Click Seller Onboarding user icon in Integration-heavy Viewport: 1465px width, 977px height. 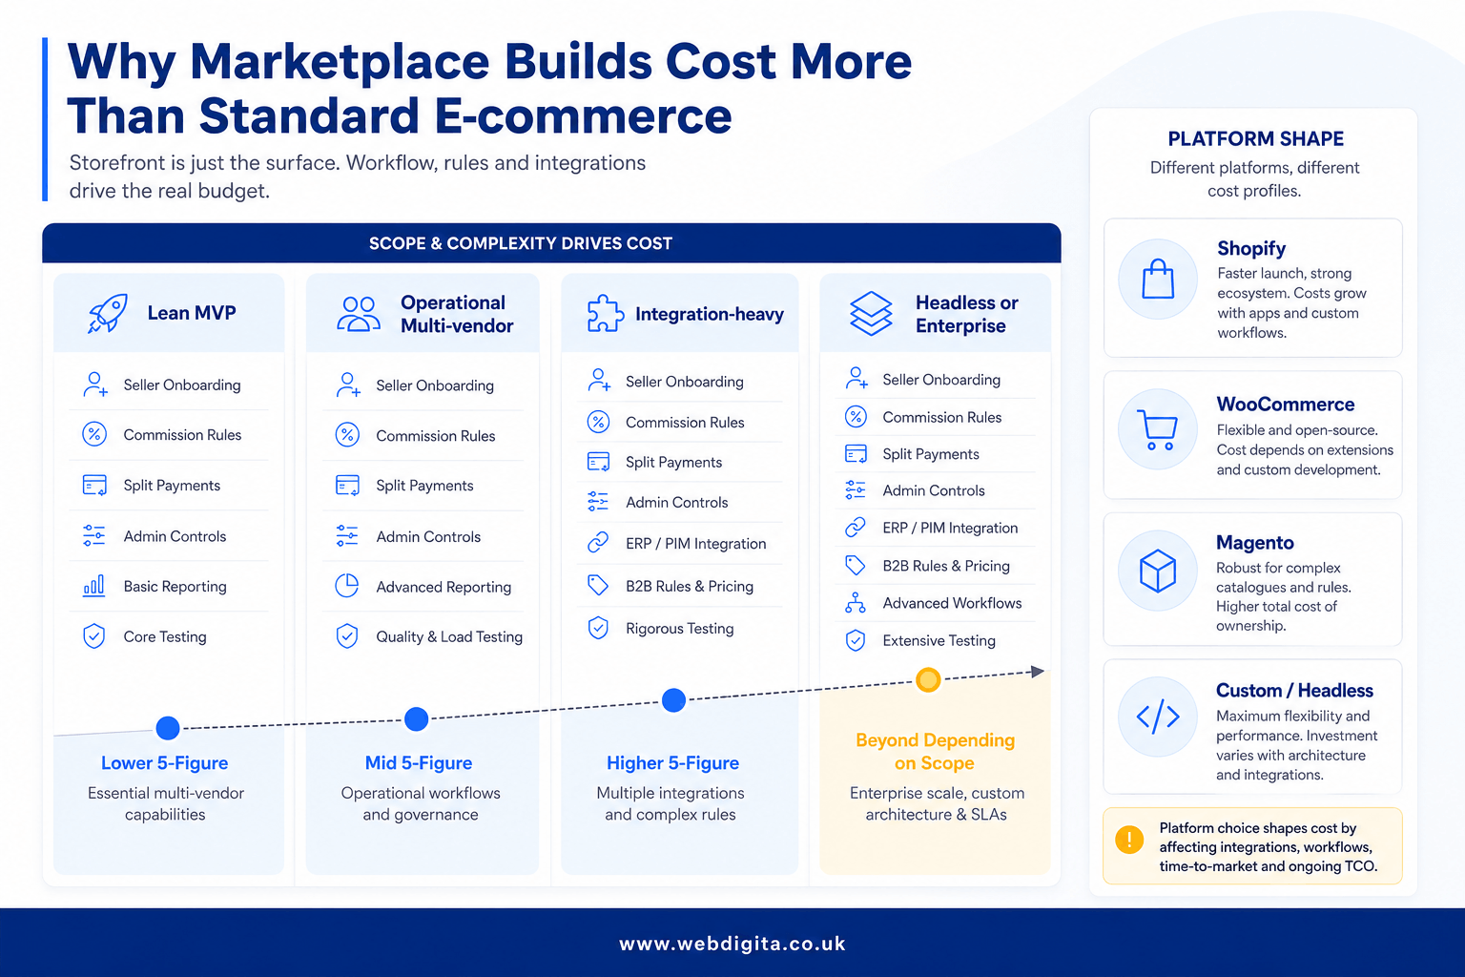pos(599,381)
